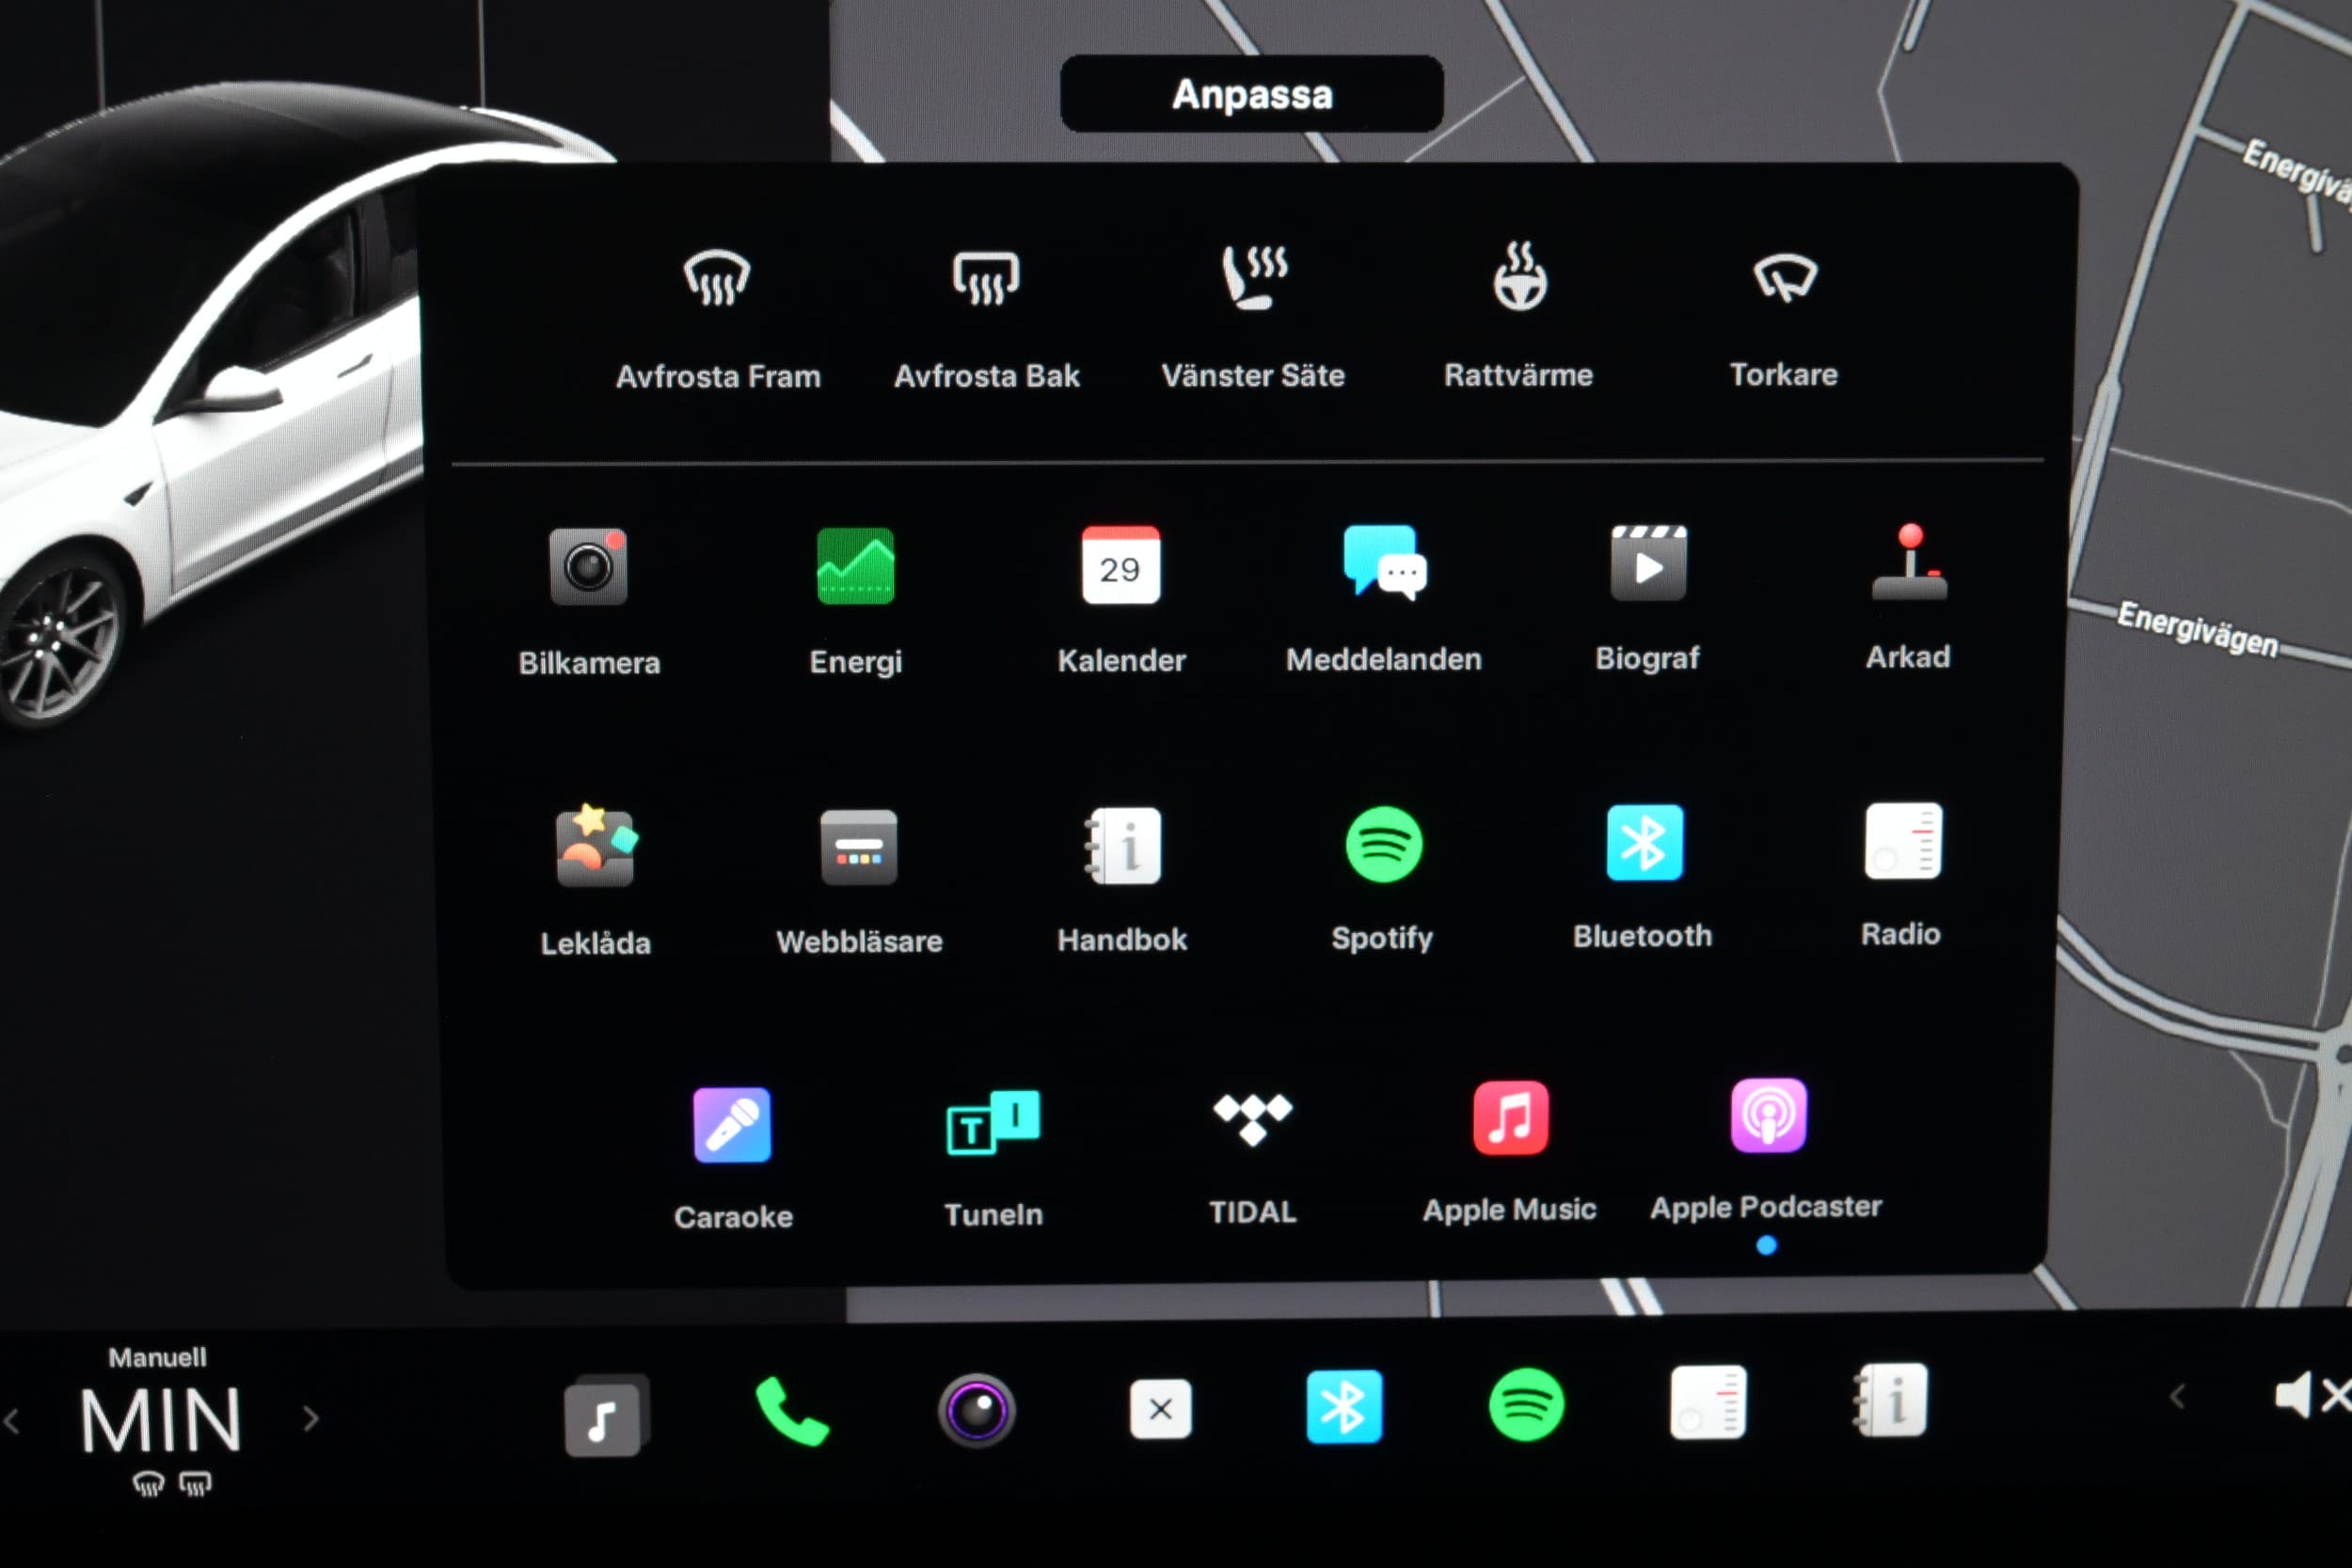Open the Bilkamera dashcam app
Image resolution: width=2352 pixels, height=1568 pixels.
(x=589, y=600)
